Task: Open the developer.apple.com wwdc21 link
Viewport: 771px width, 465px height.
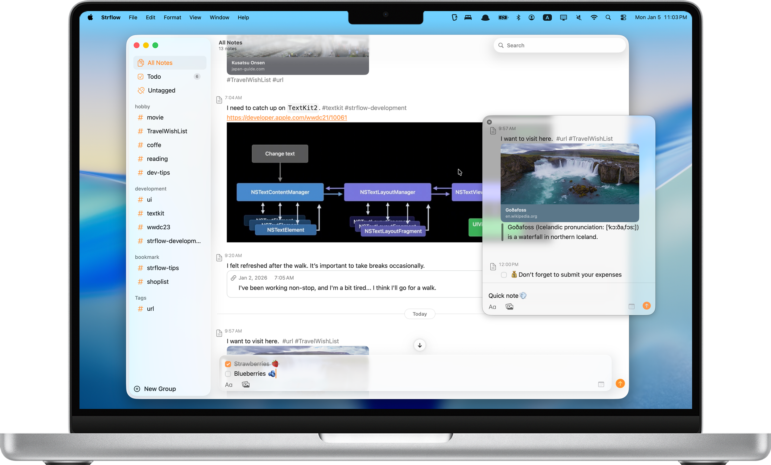Action: coord(287,118)
